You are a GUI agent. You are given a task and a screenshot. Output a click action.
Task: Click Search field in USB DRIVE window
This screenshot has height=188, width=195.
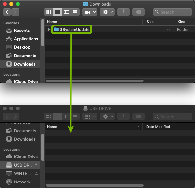click(x=173, y=117)
